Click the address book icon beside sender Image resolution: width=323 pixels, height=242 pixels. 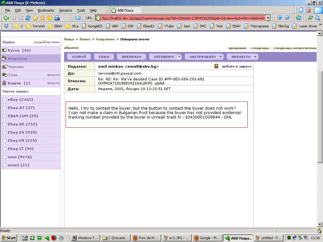(x=216, y=66)
